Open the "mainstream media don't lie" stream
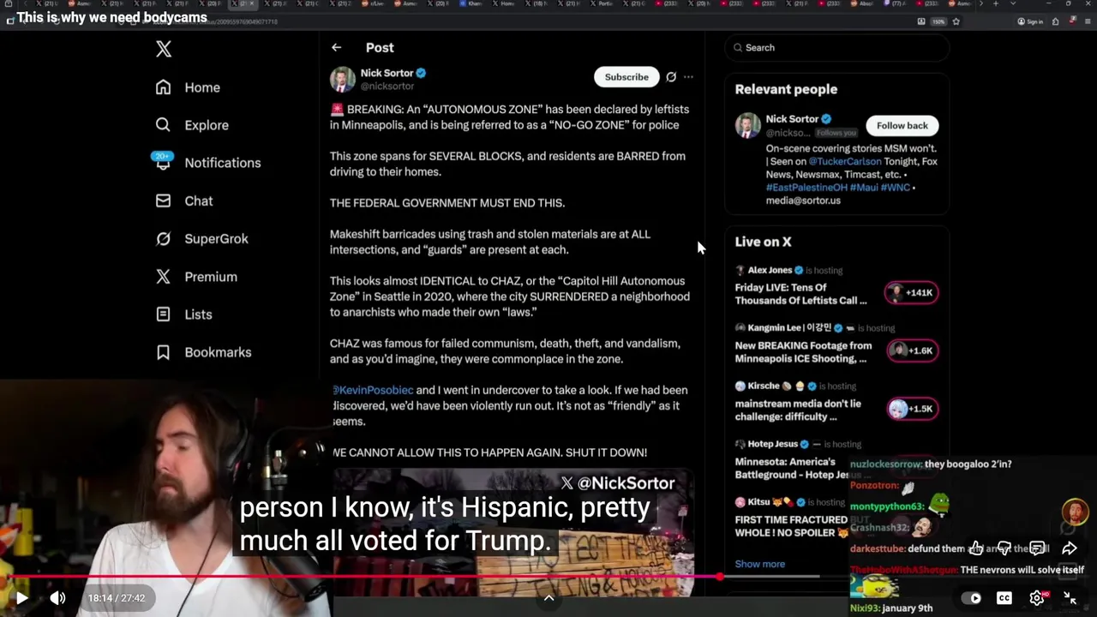Screen dimensions: 1097x617 pyautogui.click(x=798, y=410)
